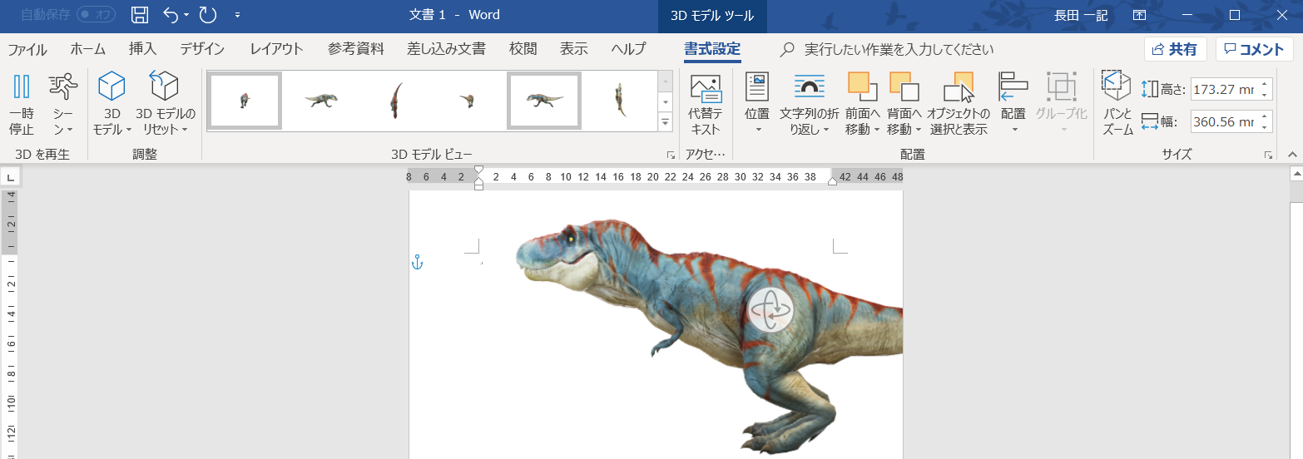Open the Undo history dropdown arrow
1303x459 pixels.
point(186,15)
